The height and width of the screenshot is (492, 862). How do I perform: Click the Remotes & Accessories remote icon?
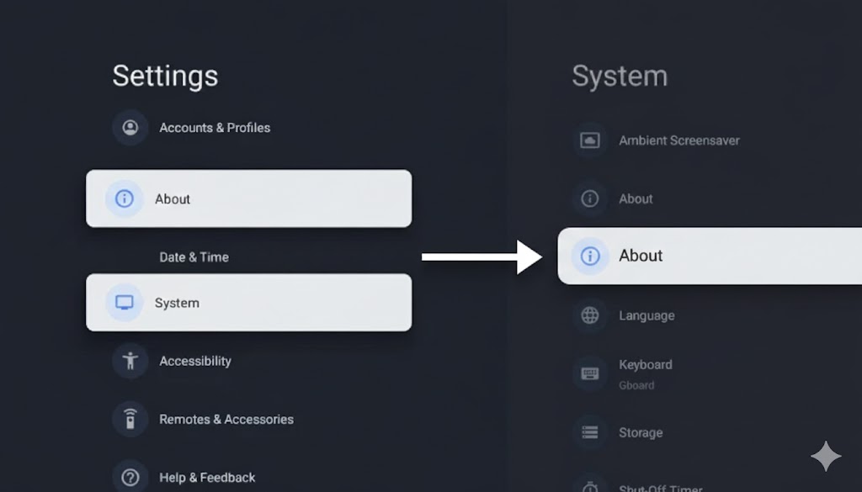click(x=130, y=419)
